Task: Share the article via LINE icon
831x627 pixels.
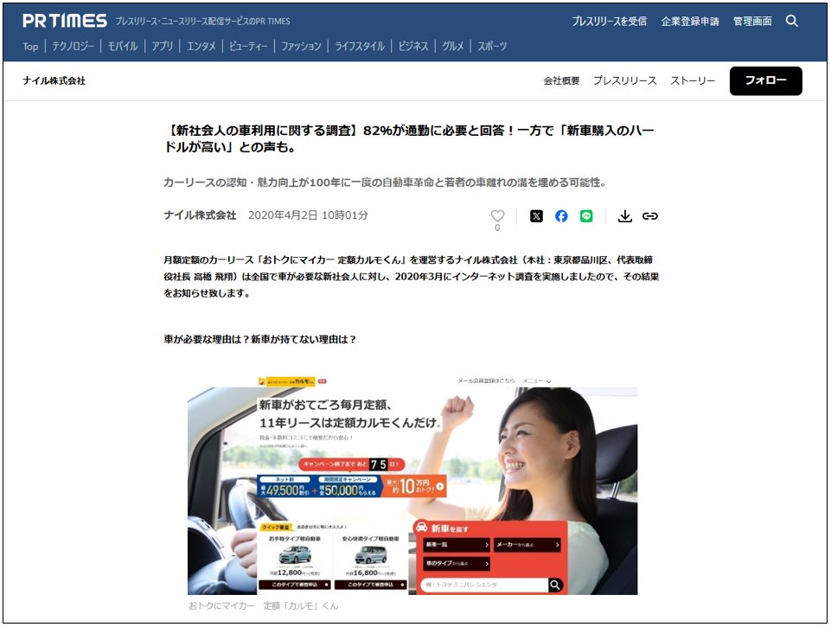Action: (x=586, y=215)
